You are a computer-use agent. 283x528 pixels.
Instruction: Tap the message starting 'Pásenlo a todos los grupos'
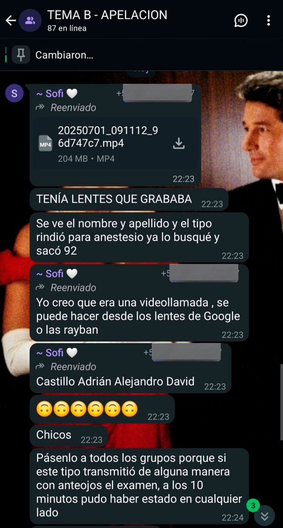click(x=139, y=487)
